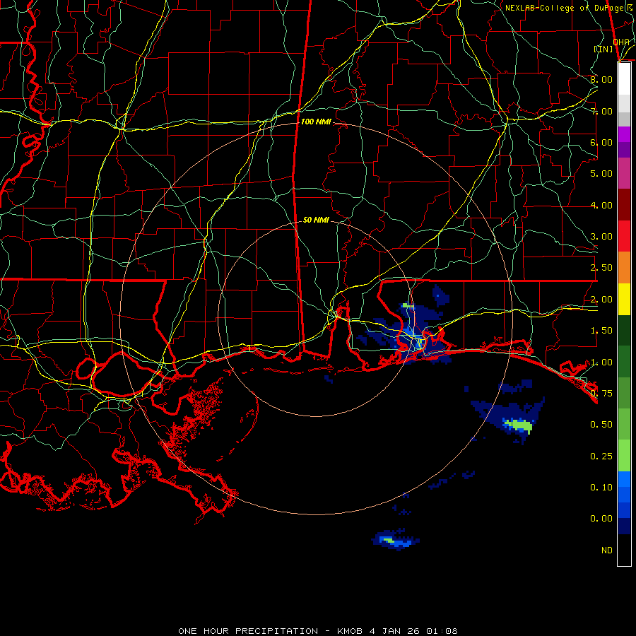Viewport: 636px width, 636px height.
Task: Click the 5.00 scale value
Action: tap(601, 174)
